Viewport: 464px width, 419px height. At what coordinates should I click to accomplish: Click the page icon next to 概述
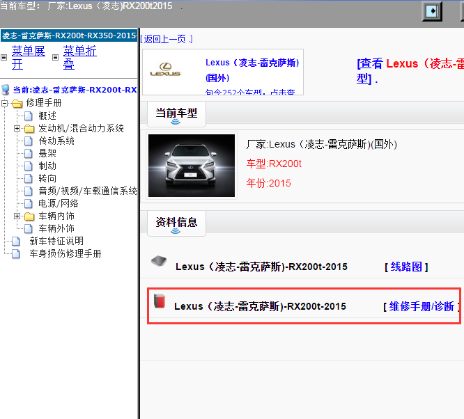pos(29,116)
